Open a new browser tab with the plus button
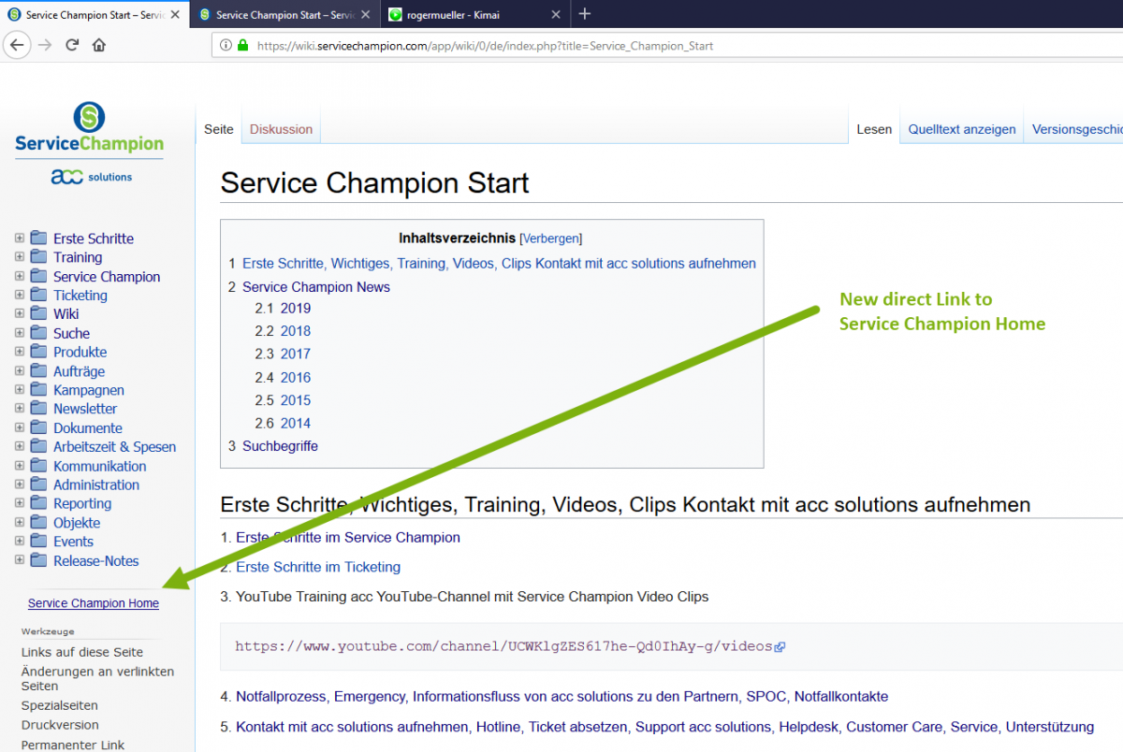Viewport: 1123px width, 752px height. [584, 14]
